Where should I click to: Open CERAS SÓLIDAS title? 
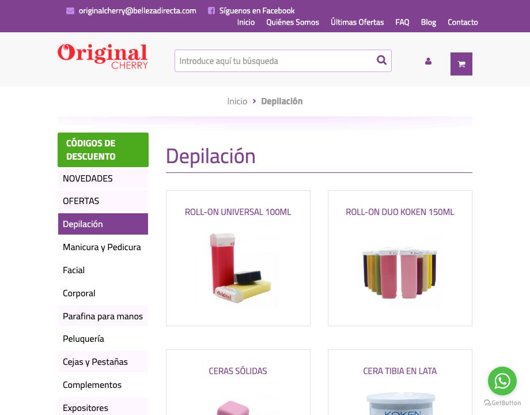(x=238, y=371)
